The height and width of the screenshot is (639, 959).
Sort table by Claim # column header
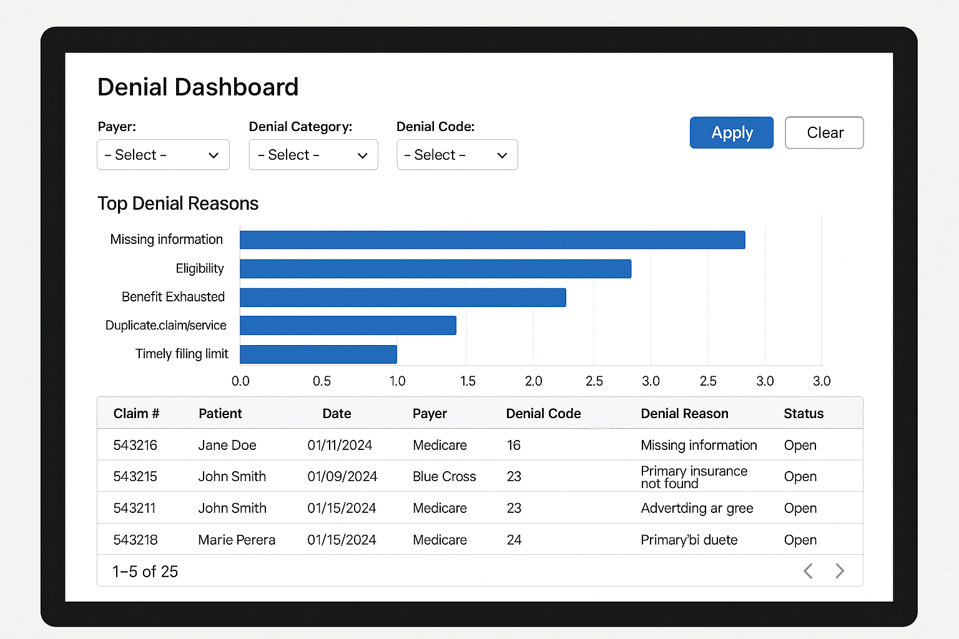(x=136, y=414)
